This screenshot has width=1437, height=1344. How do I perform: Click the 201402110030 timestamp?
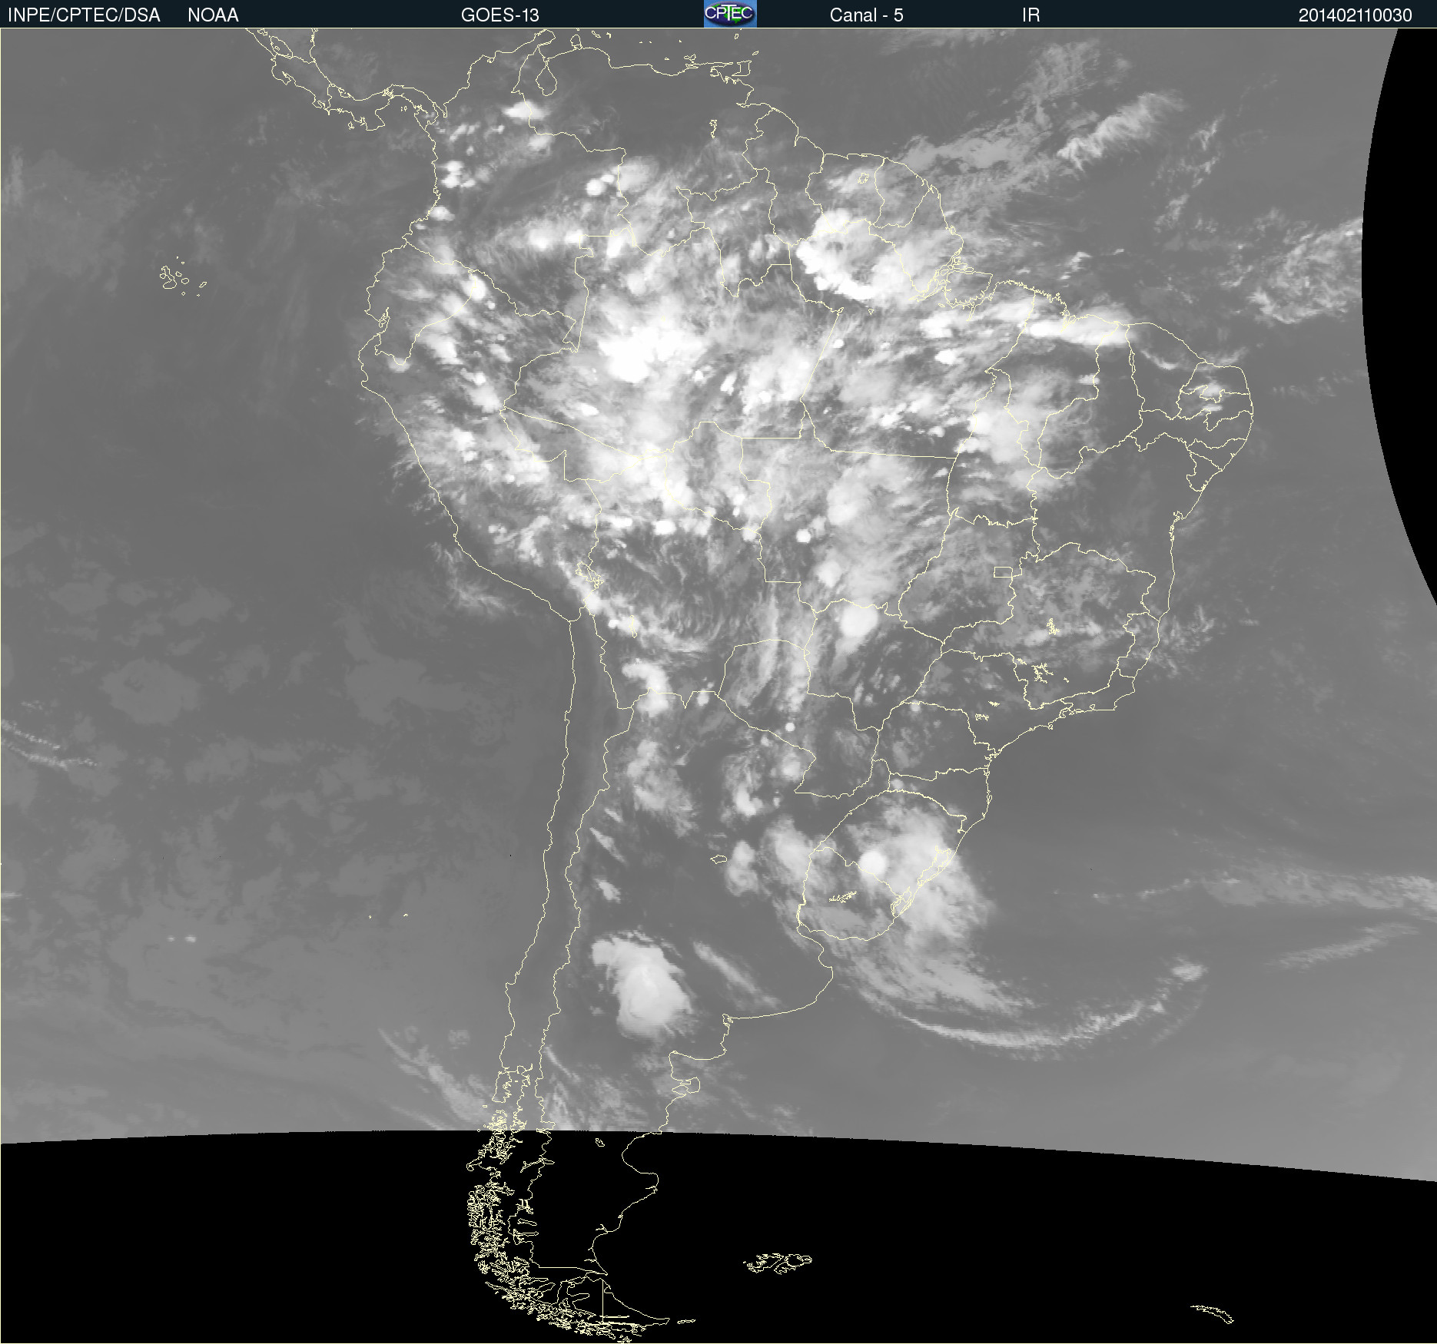(1355, 15)
